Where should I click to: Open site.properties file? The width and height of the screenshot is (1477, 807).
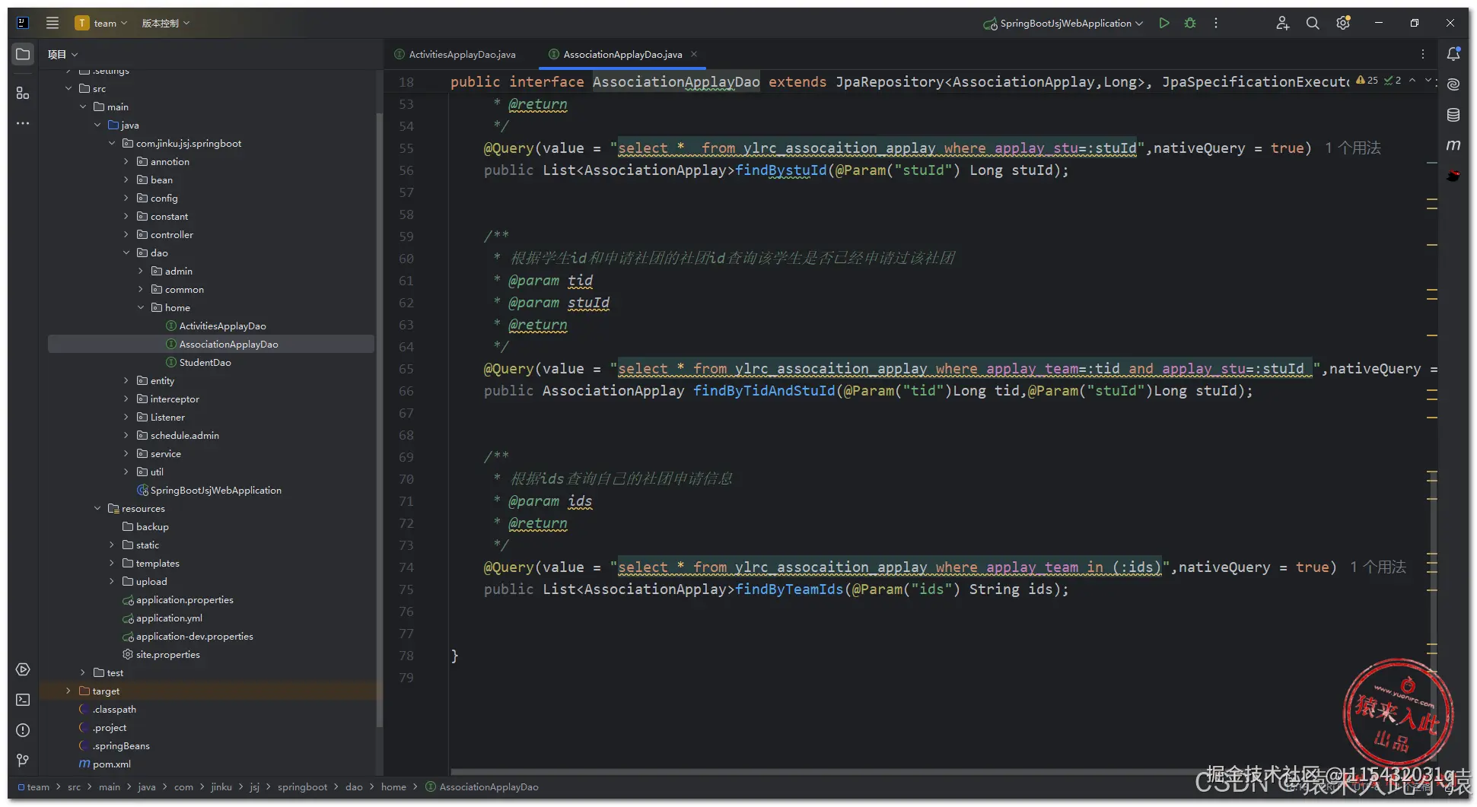click(x=161, y=655)
